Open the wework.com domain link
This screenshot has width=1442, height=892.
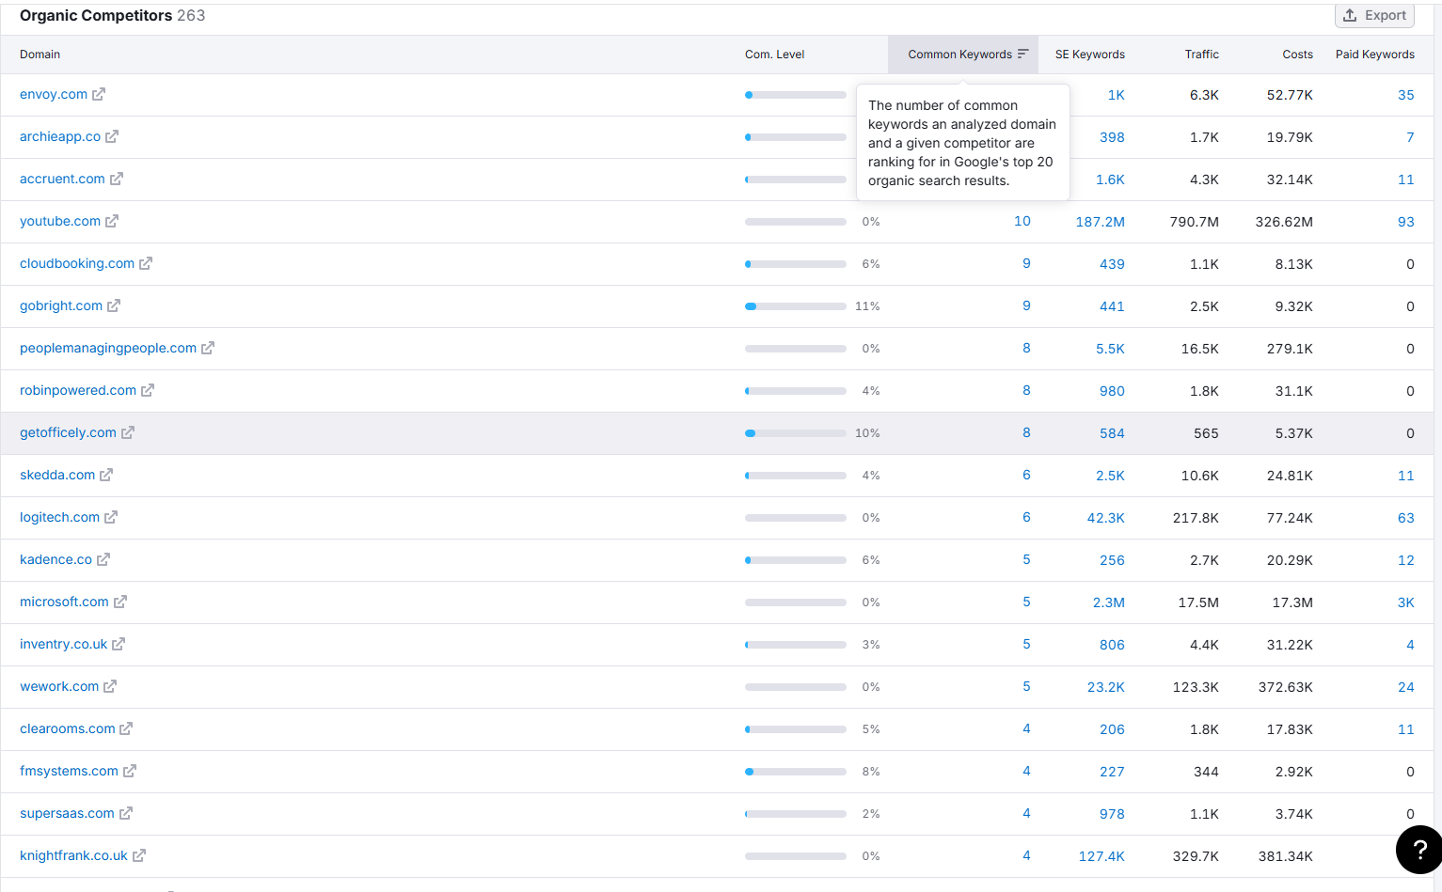click(x=59, y=686)
